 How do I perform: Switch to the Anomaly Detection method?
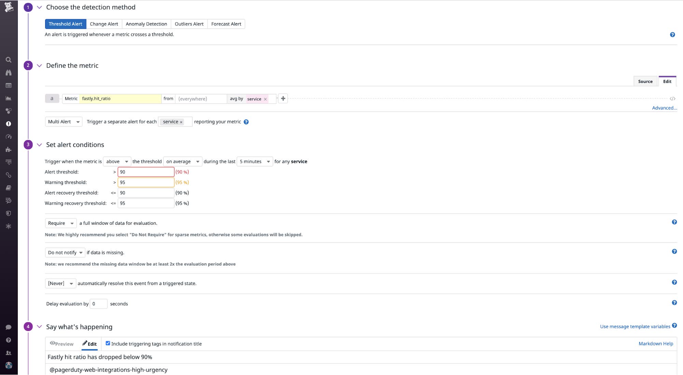click(x=146, y=24)
